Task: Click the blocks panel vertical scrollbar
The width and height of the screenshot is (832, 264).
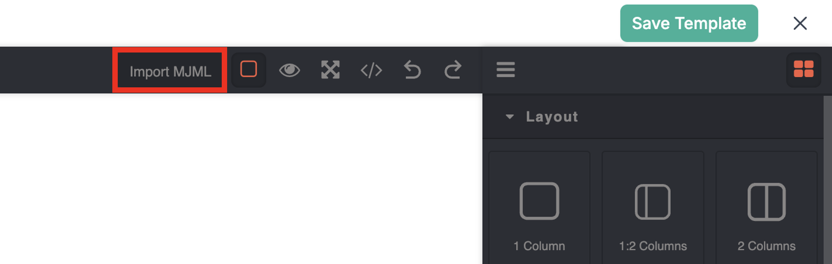Action: point(828,179)
